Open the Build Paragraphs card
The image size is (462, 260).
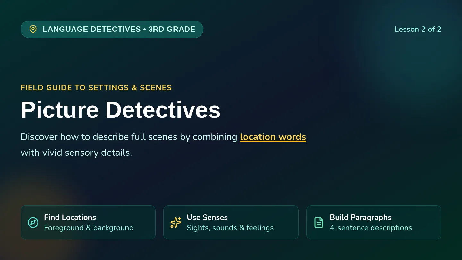coord(374,222)
